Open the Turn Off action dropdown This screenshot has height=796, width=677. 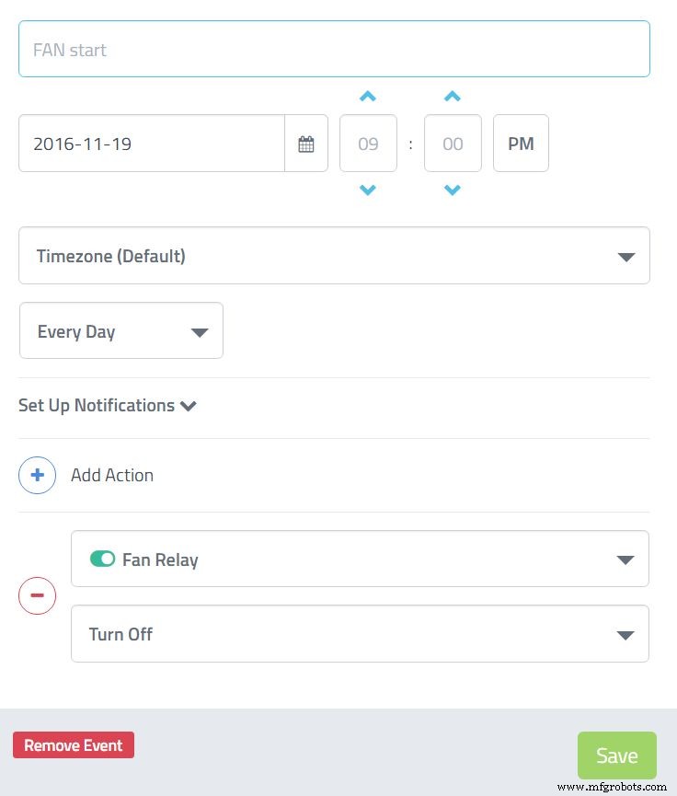click(x=360, y=634)
